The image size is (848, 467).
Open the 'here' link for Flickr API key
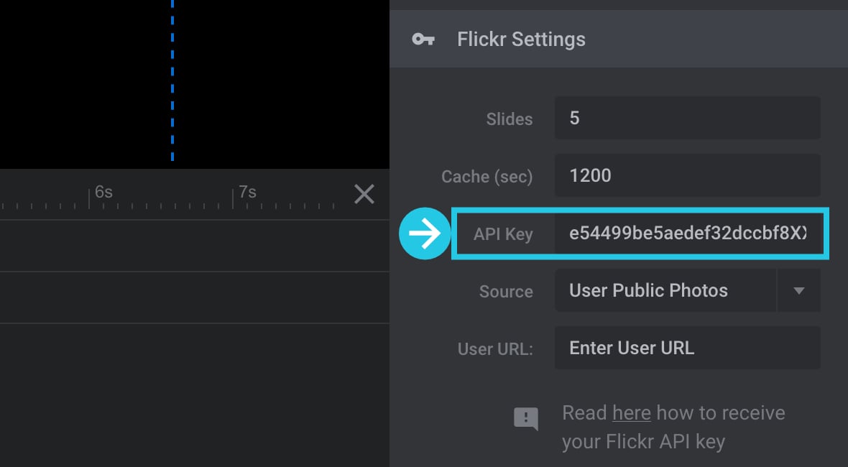tap(631, 414)
